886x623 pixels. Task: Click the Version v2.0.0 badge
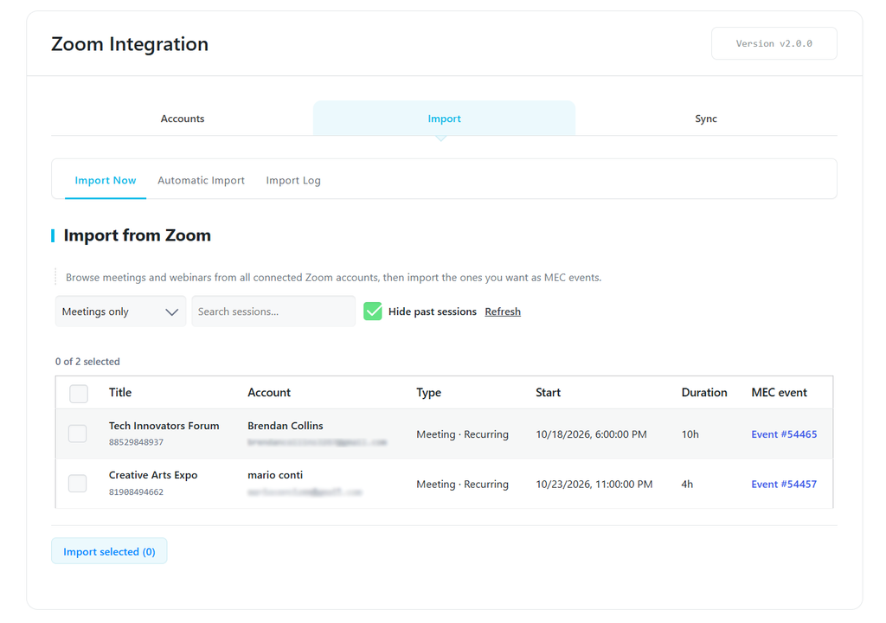pos(774,43)
